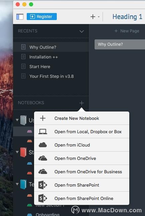This screenshot has height=216, width=145.
Task: Choose Create New Notebook
Action: pyautogui.click(x=82, y=118)
